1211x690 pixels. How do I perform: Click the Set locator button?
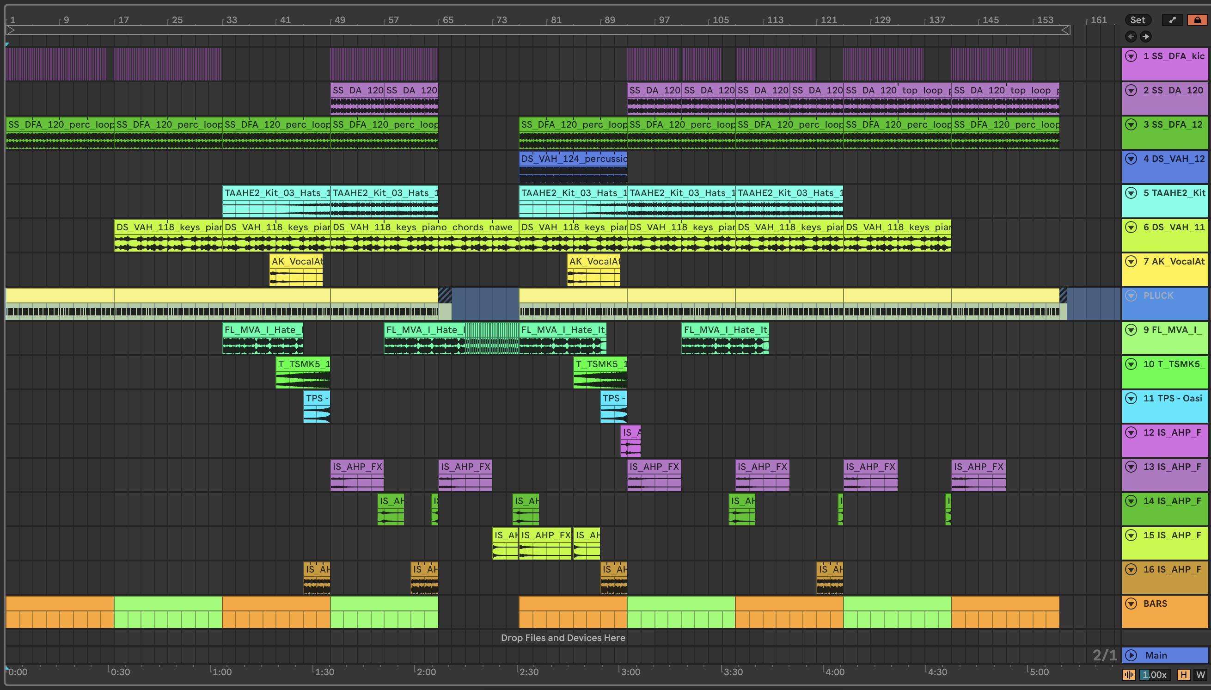pyautogui.click(x=1137, y=20)
